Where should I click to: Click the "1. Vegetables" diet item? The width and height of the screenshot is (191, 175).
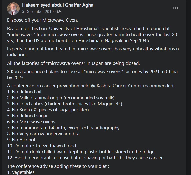click(x=21, y=172)
